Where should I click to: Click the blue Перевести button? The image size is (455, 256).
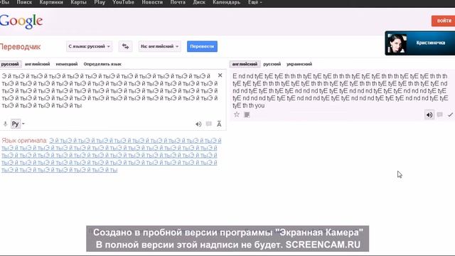(202, 46)
